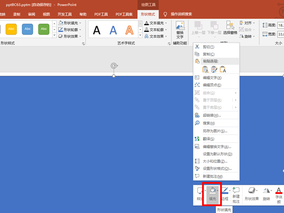Click the 填充 (Fill) button in mini toolbar
This screenshot has height=213, width=284.
coord(213,194)
